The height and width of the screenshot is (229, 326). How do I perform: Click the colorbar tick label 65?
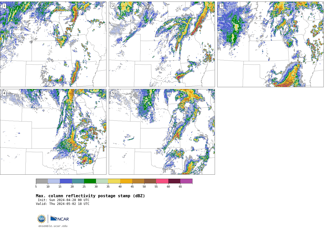click(x=180, y=187)
